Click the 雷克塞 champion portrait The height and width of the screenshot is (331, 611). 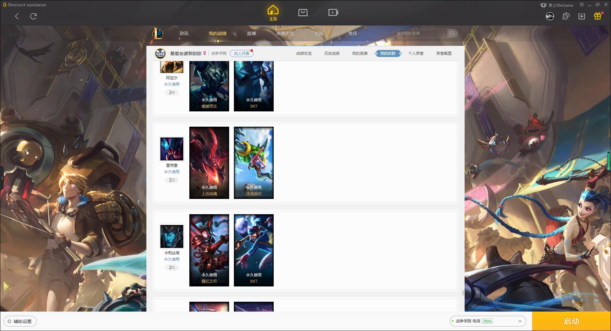point(172,149)
